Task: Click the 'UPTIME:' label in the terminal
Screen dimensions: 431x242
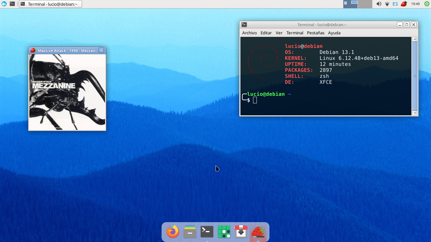Action: click(296, 64)
